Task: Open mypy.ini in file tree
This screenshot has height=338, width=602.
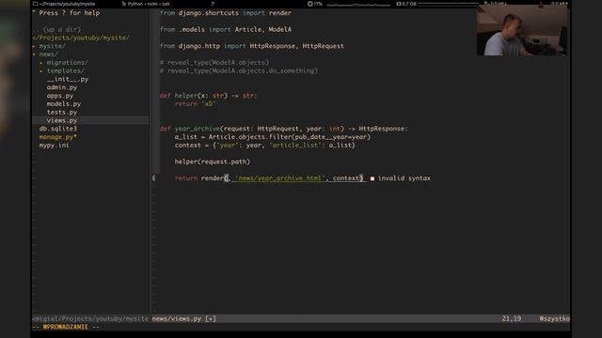Action: pyautogui.click(x=55, y=146)
